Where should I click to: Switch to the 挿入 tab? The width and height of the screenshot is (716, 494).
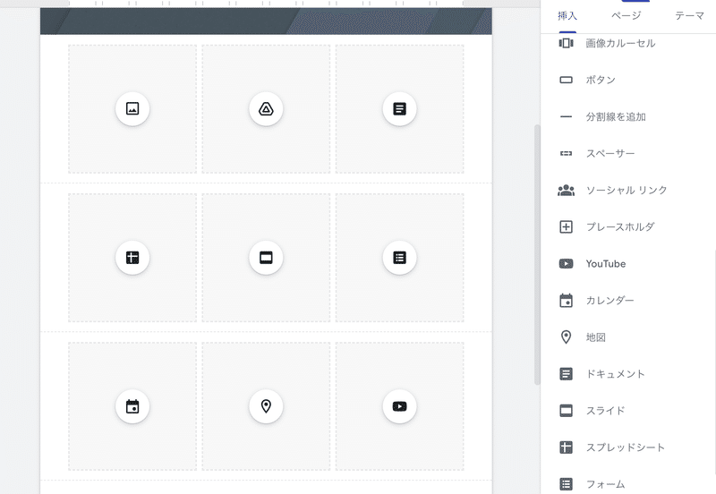tap(567, 16)
